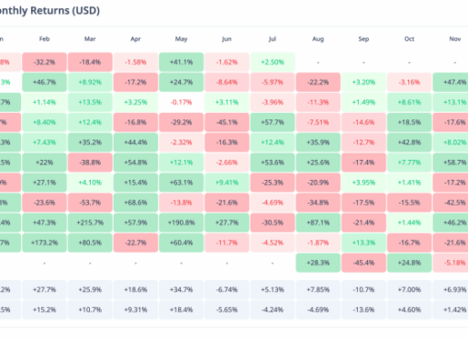
Task: Click the -53.7% cell in March
Action: 90,203
